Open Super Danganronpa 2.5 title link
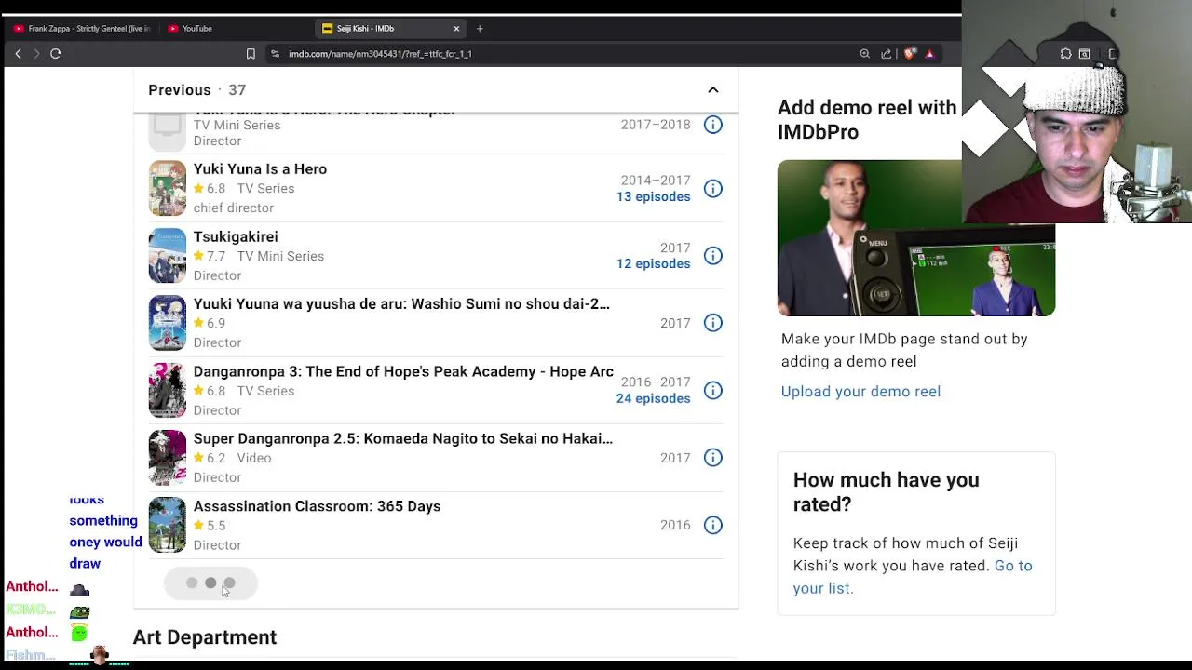This screenshot has width=1192, height=670. tap(403, 439)
